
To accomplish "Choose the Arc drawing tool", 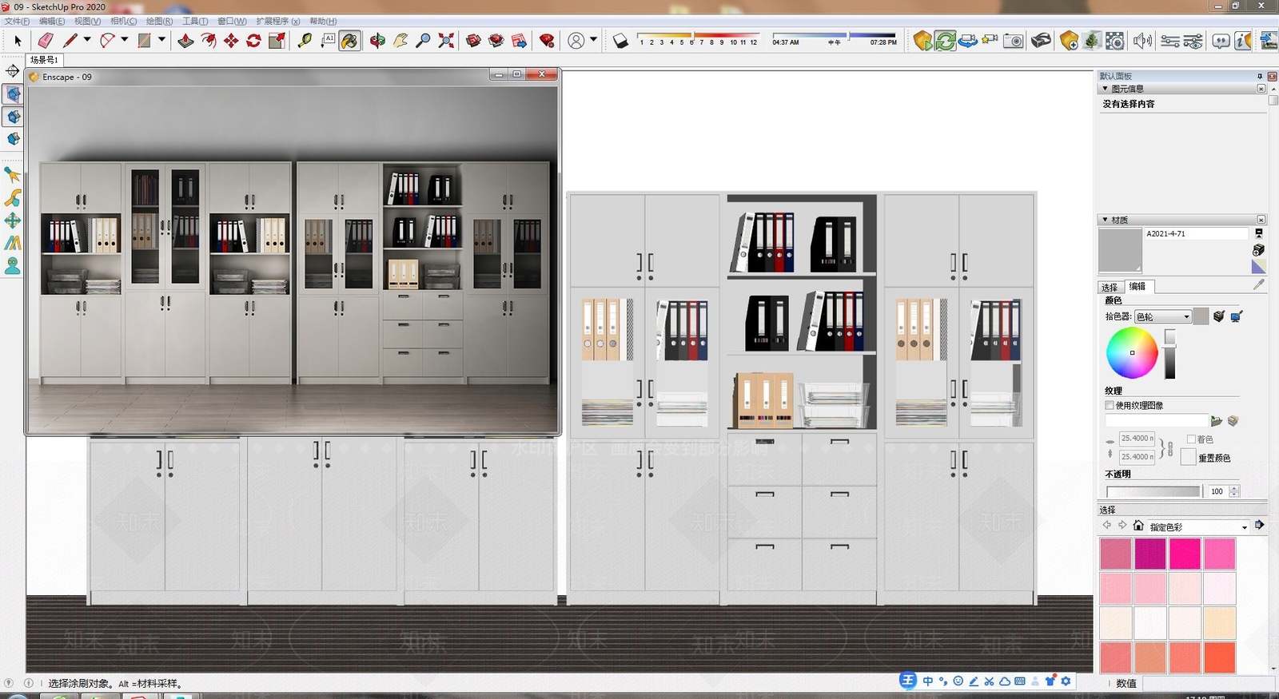I will [x=107, y=41].
